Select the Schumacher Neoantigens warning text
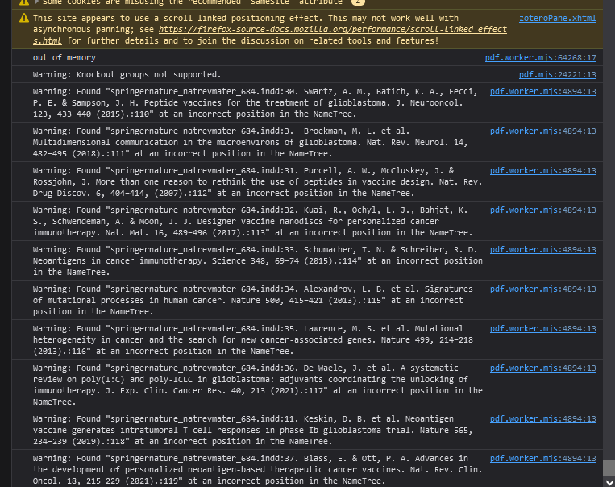The height and width of the screenshot is (487, 615). click(258, 261)
